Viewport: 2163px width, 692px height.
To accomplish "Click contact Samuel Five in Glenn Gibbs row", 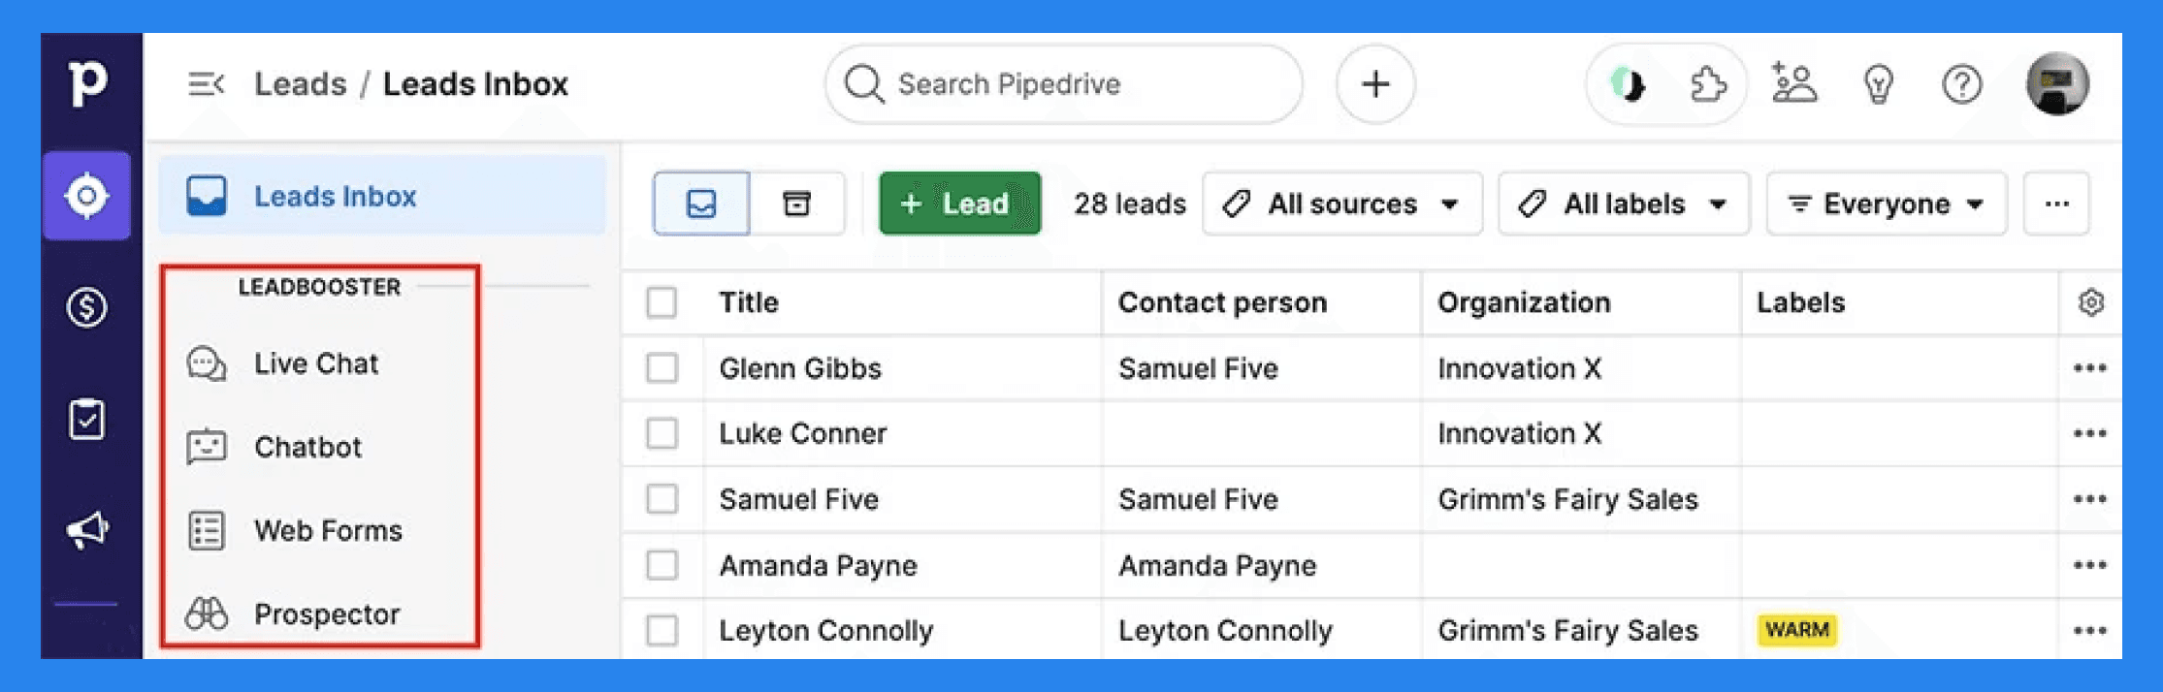I will tap(1198, 368).
